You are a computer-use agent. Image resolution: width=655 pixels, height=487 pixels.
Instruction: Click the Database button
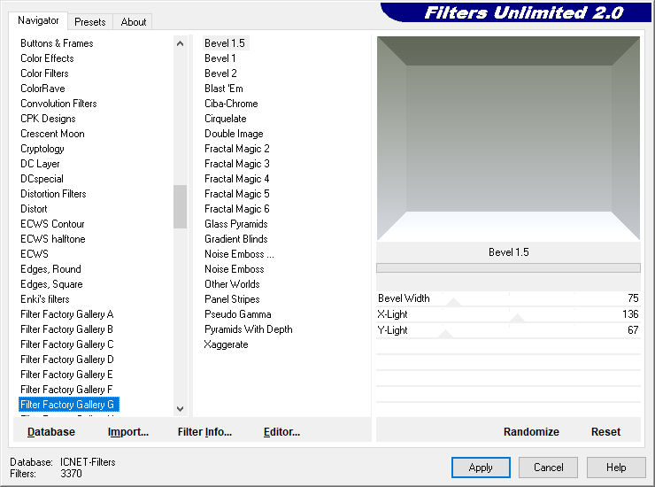[51, 432]
